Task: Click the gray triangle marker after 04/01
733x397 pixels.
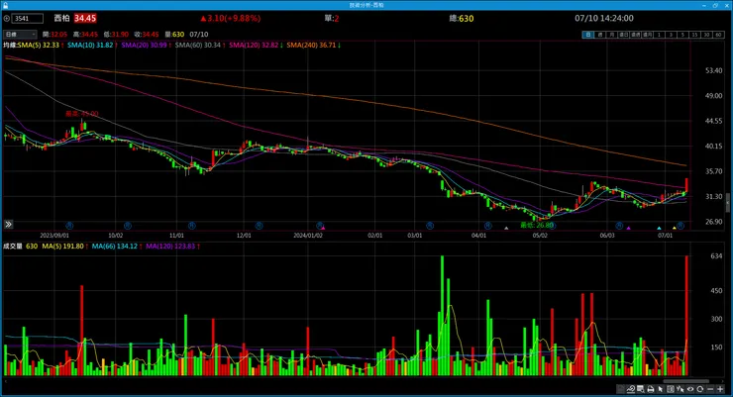Action: click(x=506, y=228)
